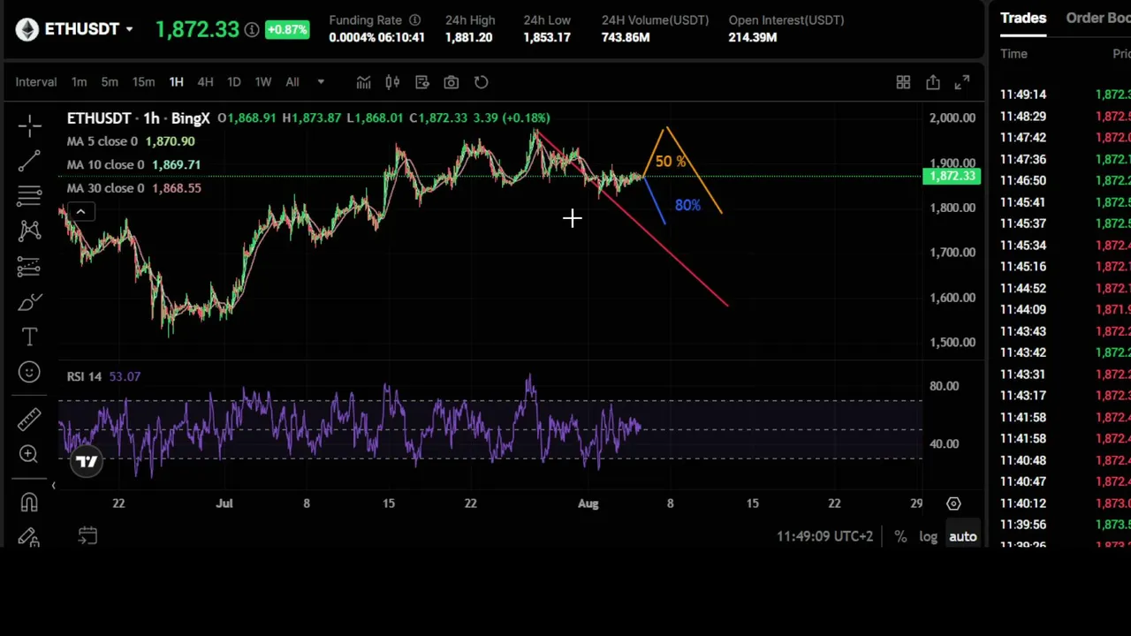This screenshot has height=636, width=1131.
Task: Select the 5m interval
Action: (110, 82)
